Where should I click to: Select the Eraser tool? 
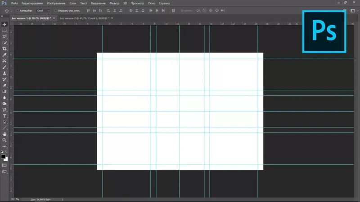click(4, 85)
